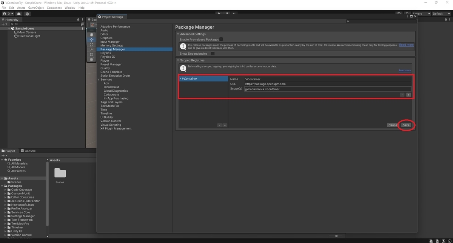Collapse Advanced Settings section
Image resolution: width=453 pixels, height=243 pixels.
(178, 34)
